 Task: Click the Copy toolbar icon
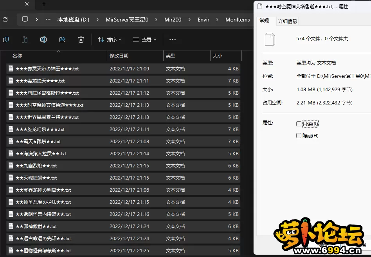[6, 40]
